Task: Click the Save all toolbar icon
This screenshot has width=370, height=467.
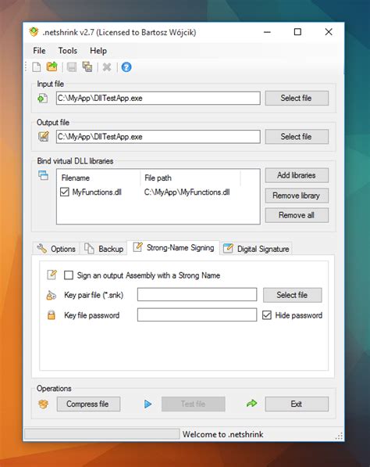Action: pyautogui.click(x=87, y=66)
